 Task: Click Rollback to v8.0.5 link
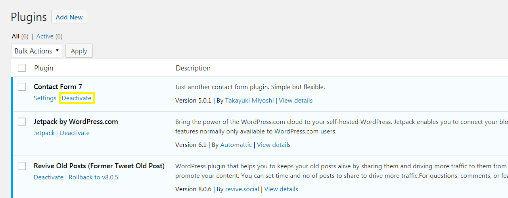point(93,177)
